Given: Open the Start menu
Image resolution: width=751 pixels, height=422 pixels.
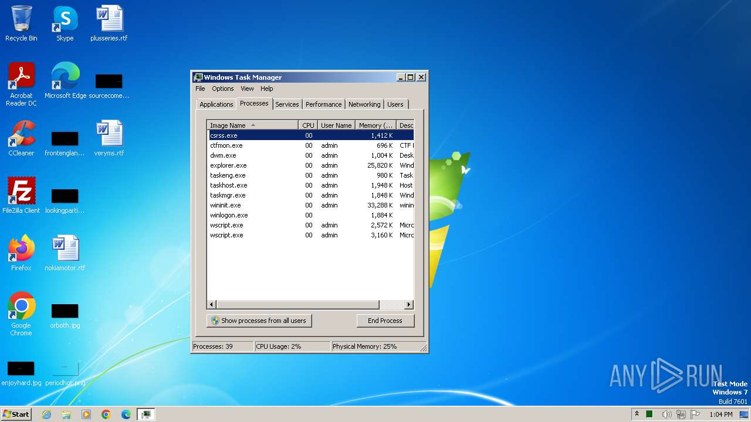Looking at the screenshot, I should (16, 414).
